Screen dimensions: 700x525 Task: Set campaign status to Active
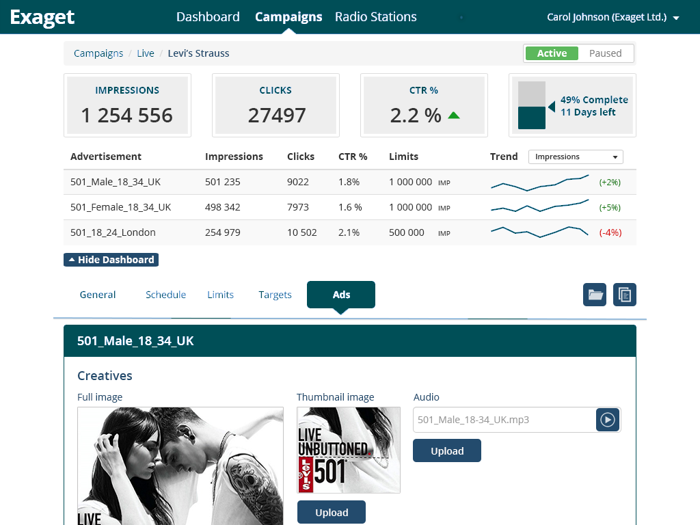coord(552,53)
